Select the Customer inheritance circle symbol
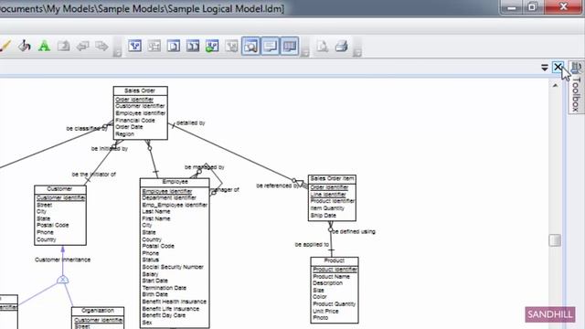 (63, 280)
